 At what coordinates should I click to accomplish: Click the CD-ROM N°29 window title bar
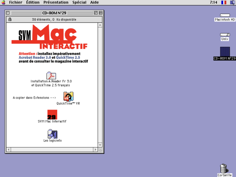(x=54, y=13)
